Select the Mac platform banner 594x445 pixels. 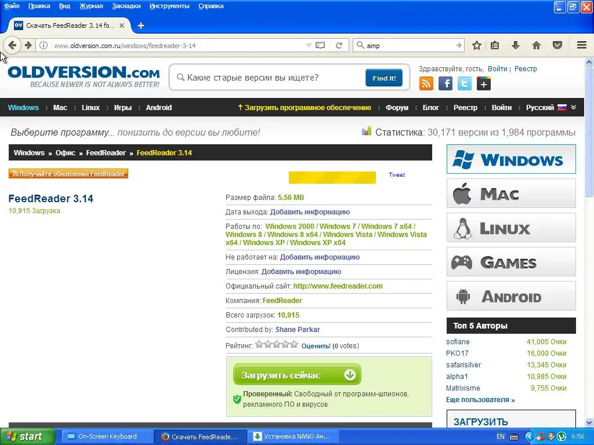(x=511, y=194)
